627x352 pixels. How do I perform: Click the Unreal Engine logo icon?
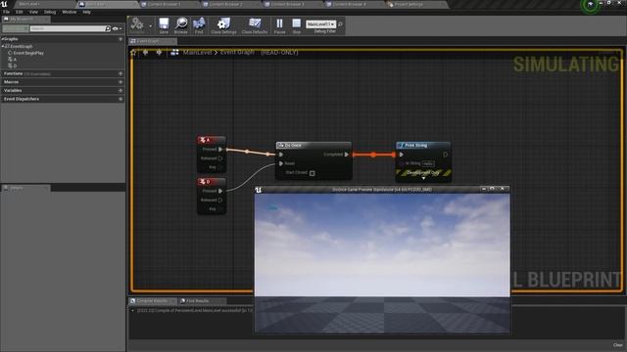click(x=4, y=4)
